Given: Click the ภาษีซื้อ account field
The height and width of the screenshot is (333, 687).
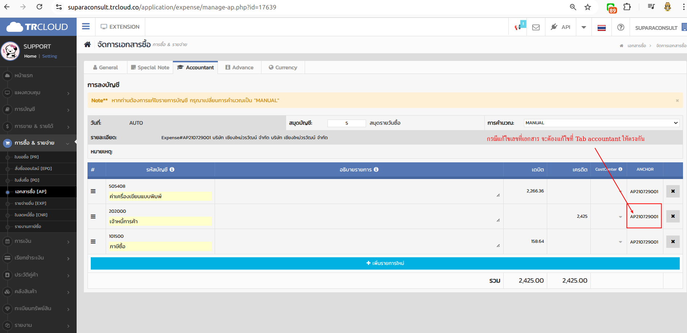Looking at the screenshot, I should [x=160, y=246].
